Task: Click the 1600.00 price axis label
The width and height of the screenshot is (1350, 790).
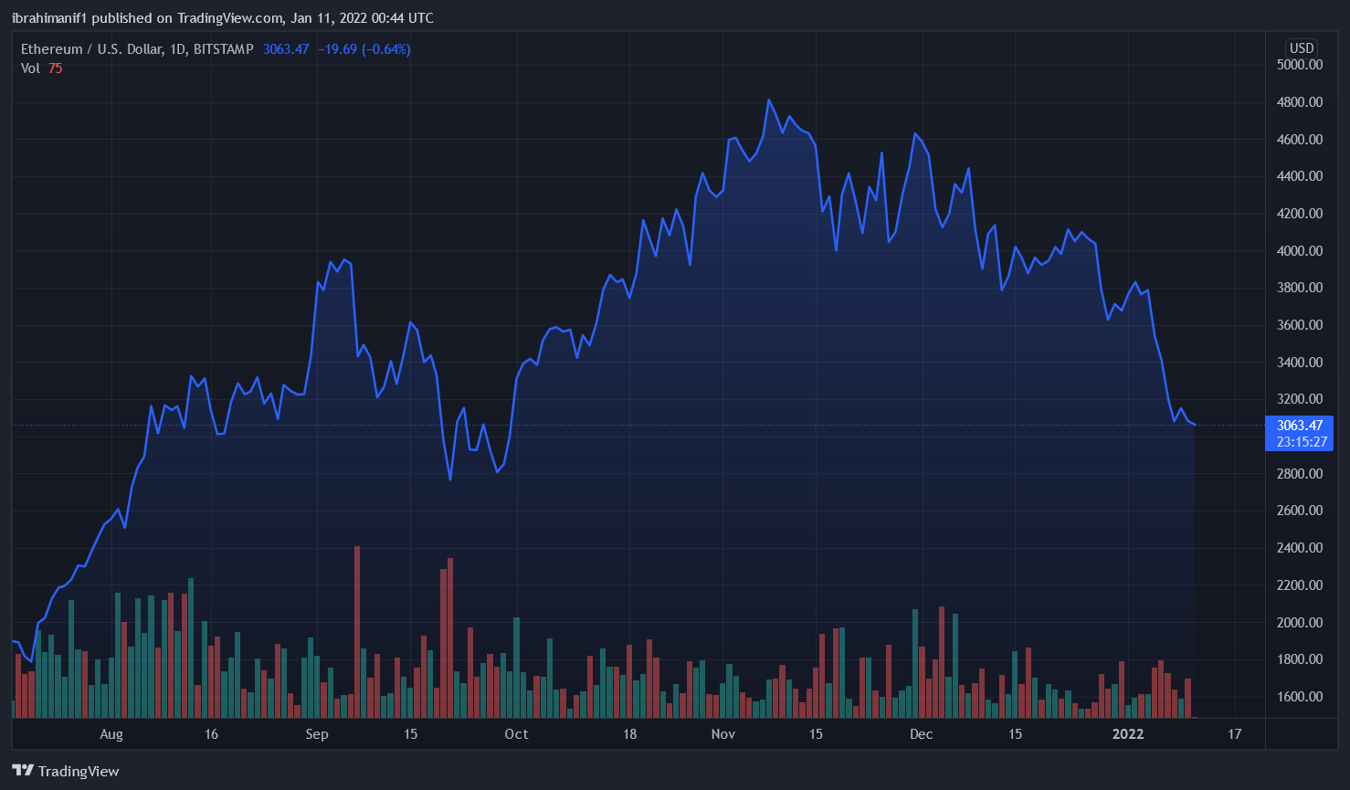Action: click(x=1299, y=697)
